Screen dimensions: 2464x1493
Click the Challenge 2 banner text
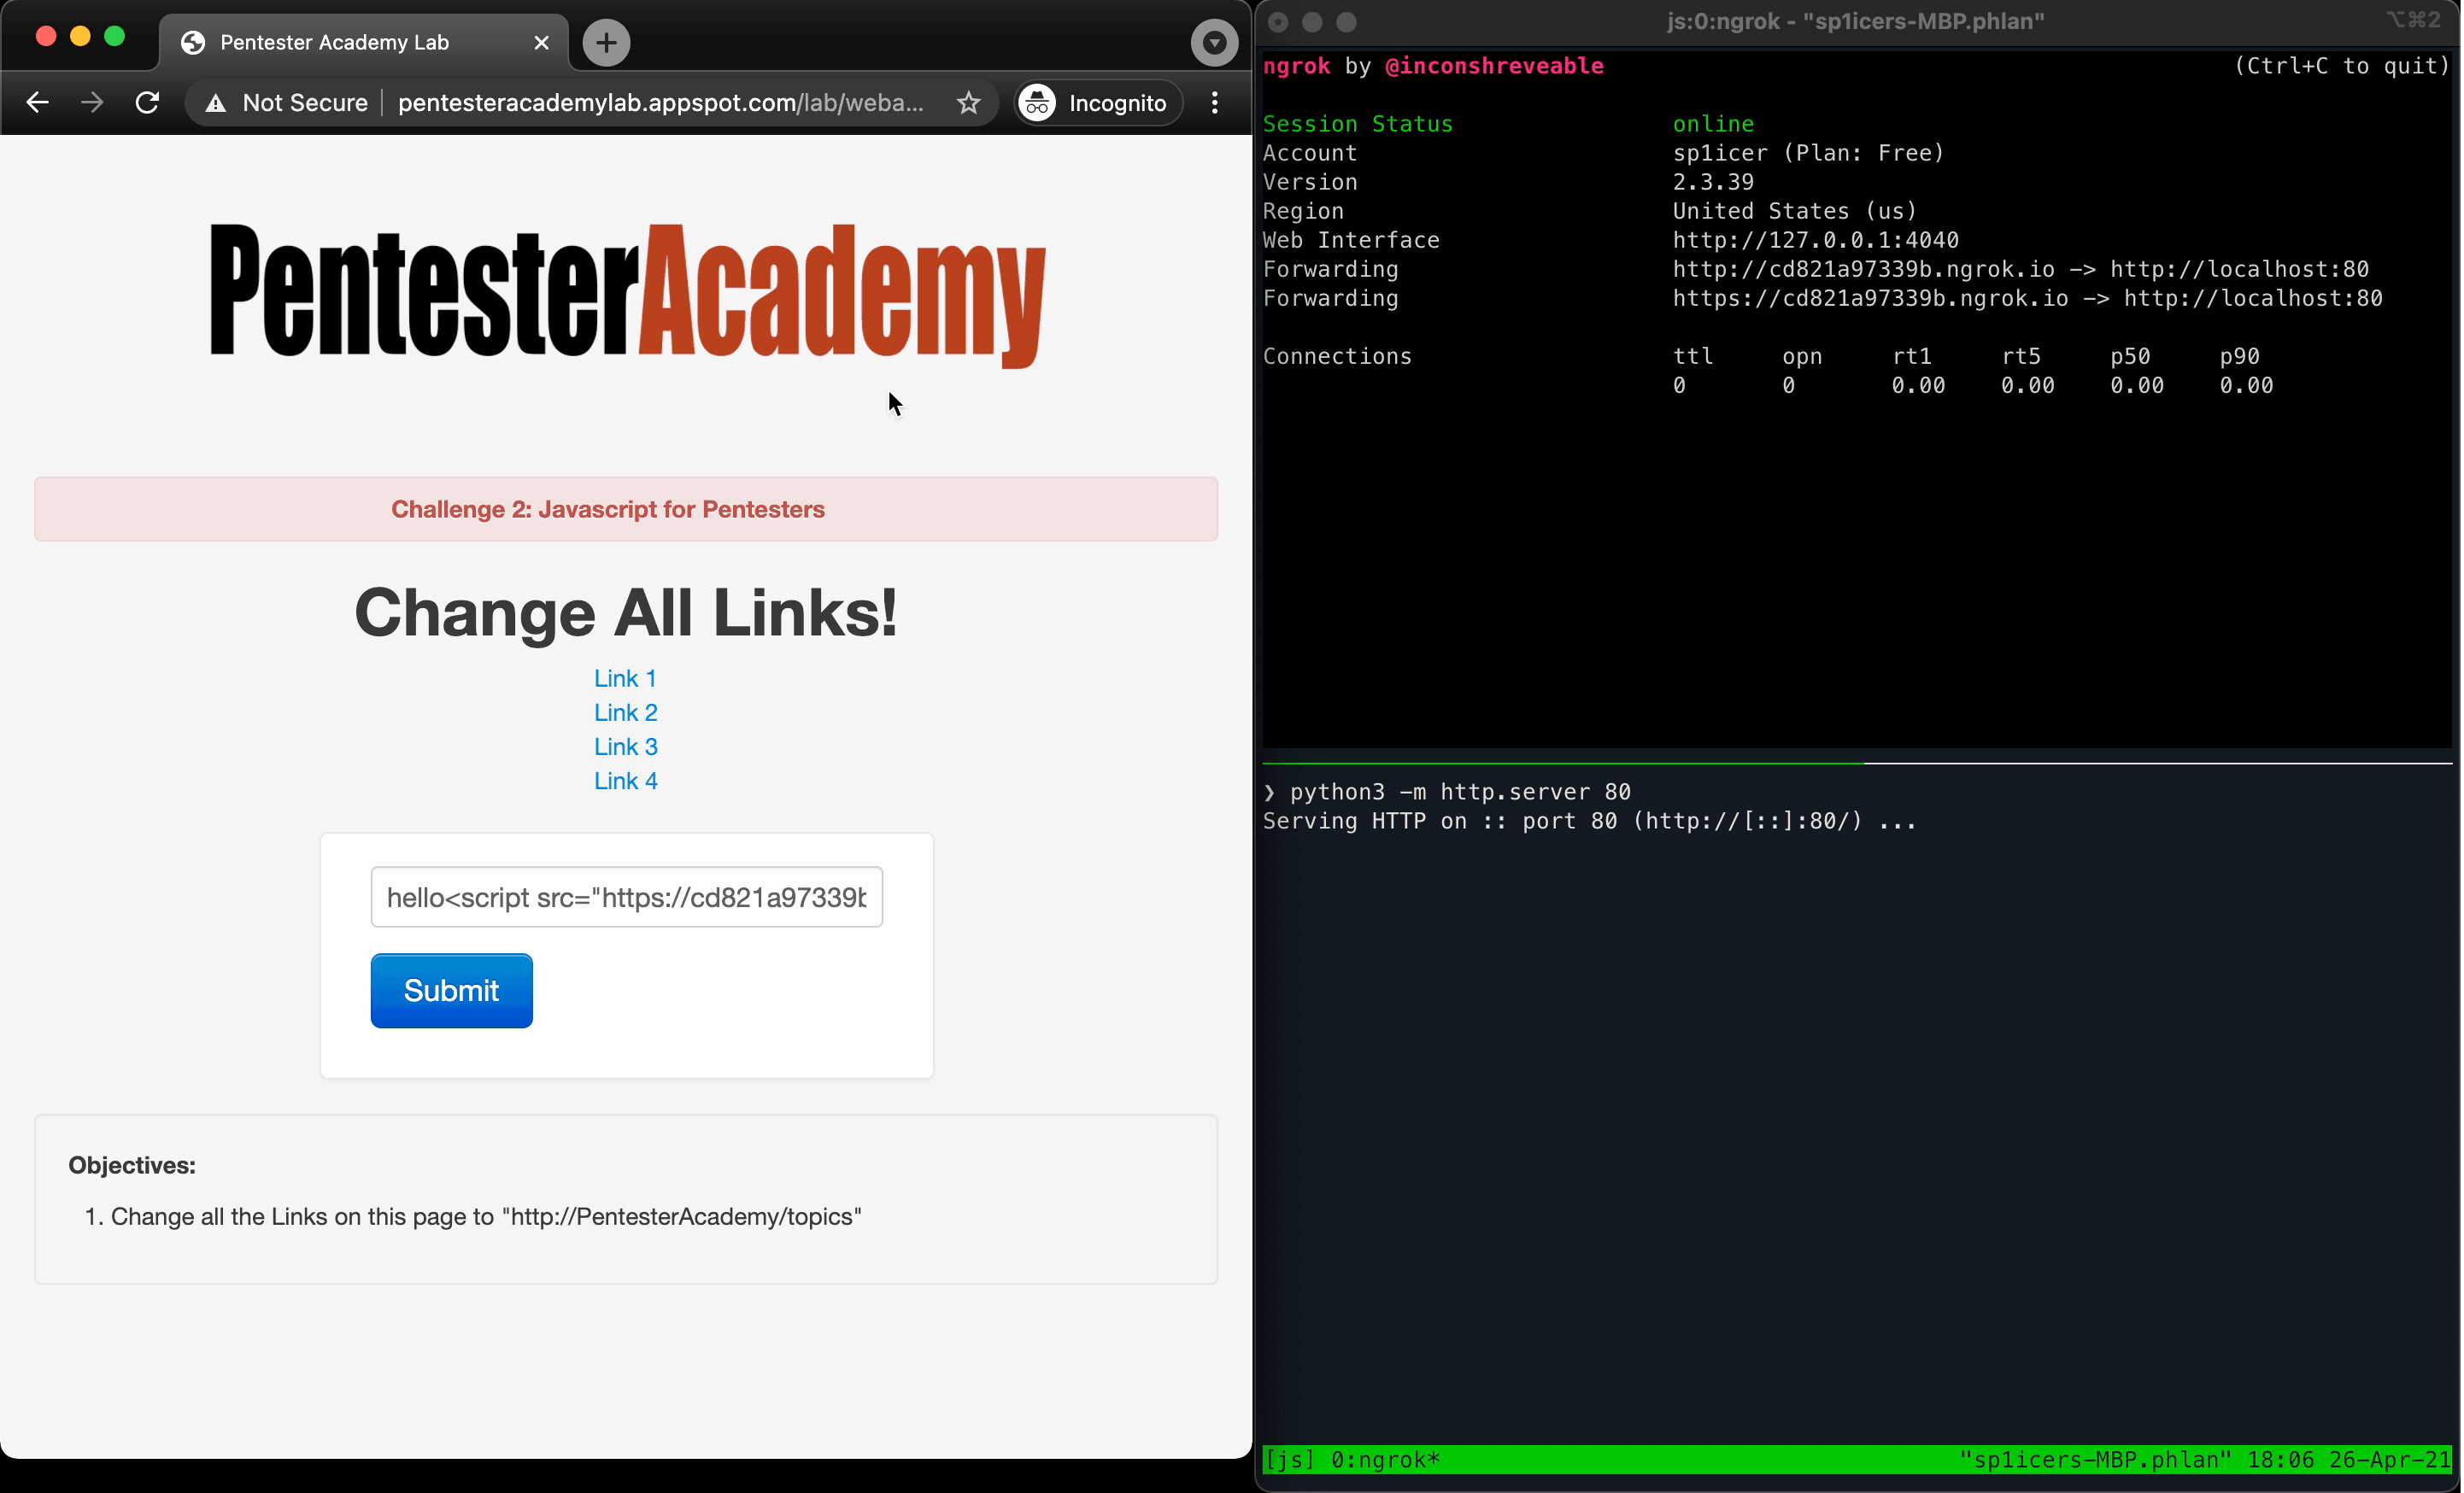[608, 510]
